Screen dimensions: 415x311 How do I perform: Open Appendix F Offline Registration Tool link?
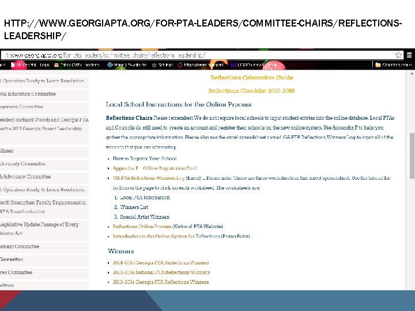(155, 168)
